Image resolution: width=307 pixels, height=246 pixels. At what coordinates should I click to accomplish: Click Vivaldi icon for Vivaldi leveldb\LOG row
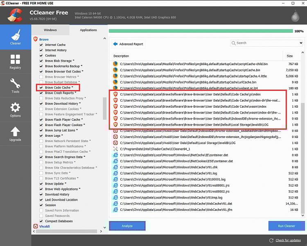[x=115, y=143]
